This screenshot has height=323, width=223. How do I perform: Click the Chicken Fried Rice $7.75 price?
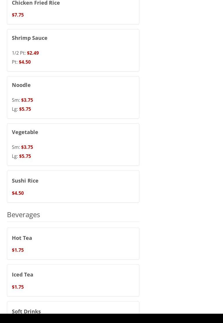[18, 15]
